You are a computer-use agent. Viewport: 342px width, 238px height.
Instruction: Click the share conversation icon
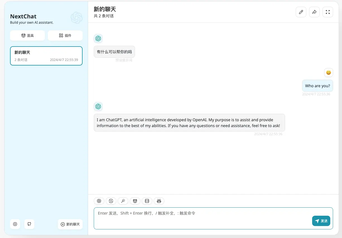point(314,12)
